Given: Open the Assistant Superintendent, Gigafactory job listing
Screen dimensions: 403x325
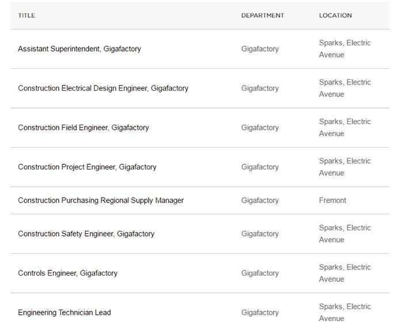Looking at the screenshot, I should click(x=79, y=49).
